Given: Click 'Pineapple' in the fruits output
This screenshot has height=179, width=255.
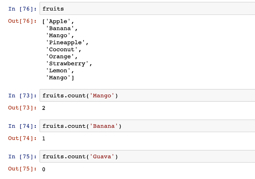Looking at the screenshot, I should click(67, 42).
